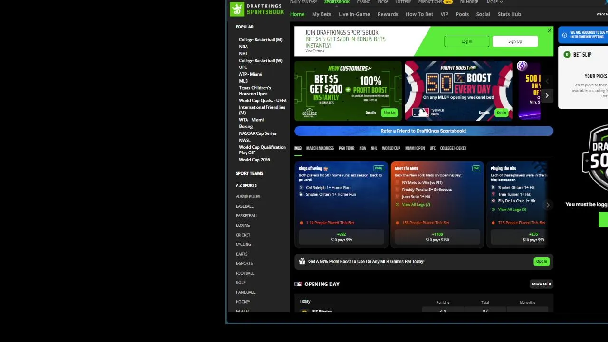The height and width of the screenshot is (342, 608).
Task: Click Opt In on 50% Boost promo
Action: (501, 113)
